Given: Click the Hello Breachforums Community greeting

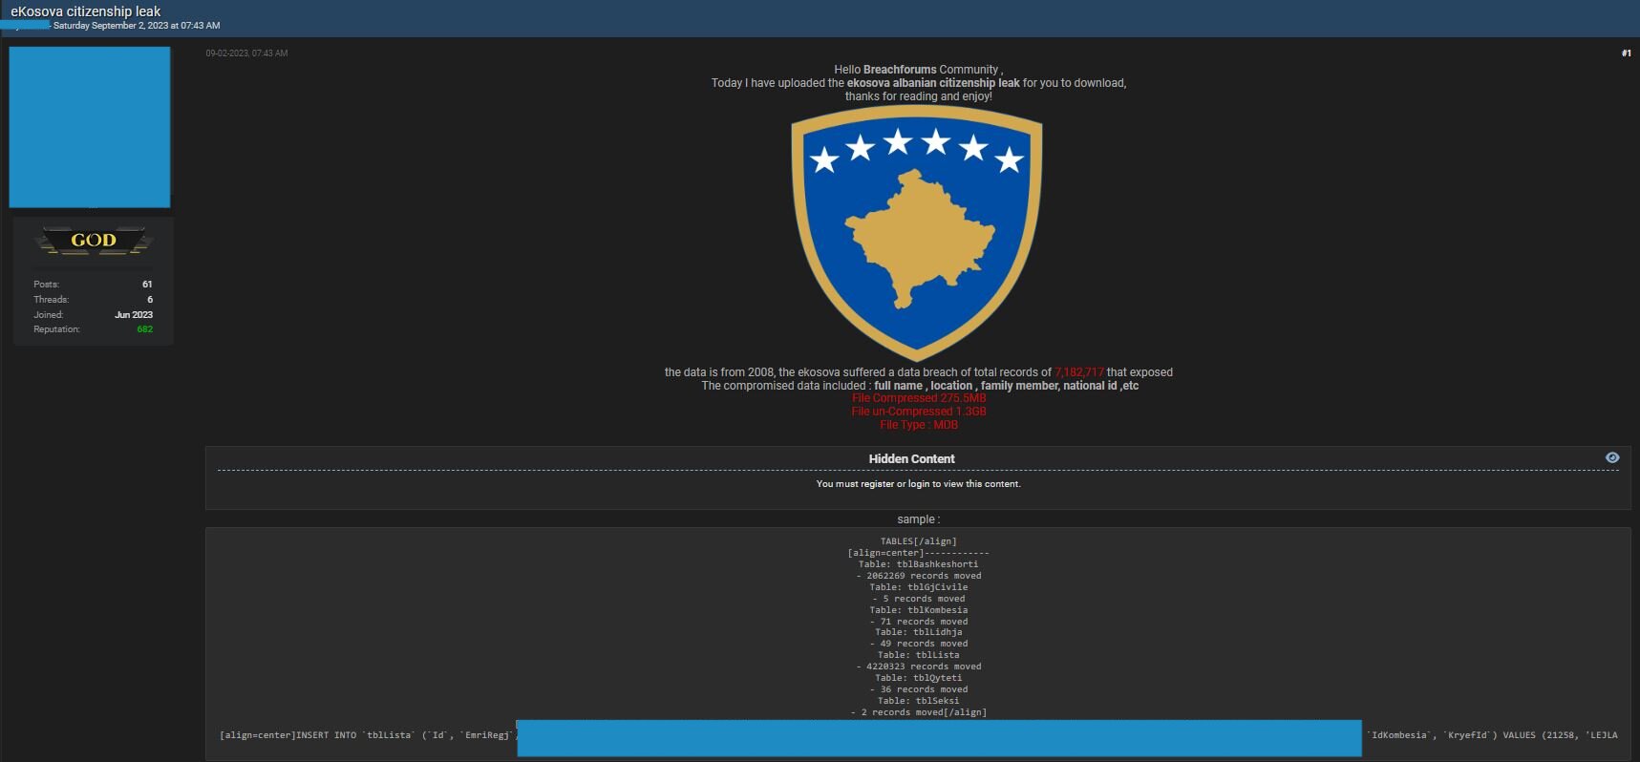Looking at the screenshot, I should pos(919,70).
